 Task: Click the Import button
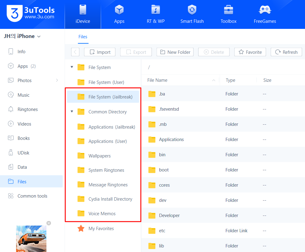(x=100, y=52)
